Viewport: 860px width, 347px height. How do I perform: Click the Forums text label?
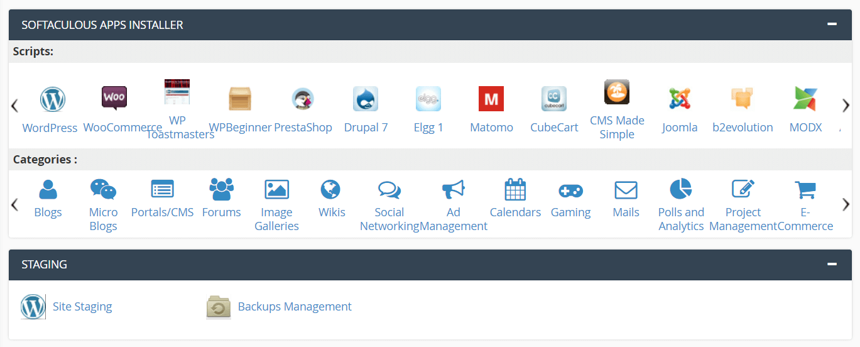tap(221, 212)
